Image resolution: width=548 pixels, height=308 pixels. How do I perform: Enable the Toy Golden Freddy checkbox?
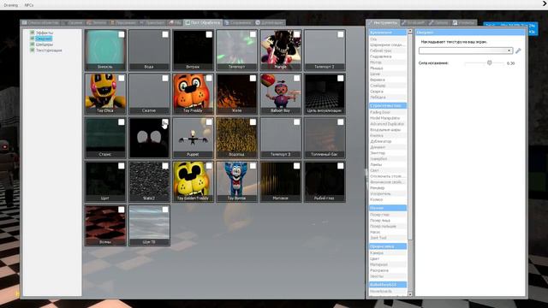point(209,166)
